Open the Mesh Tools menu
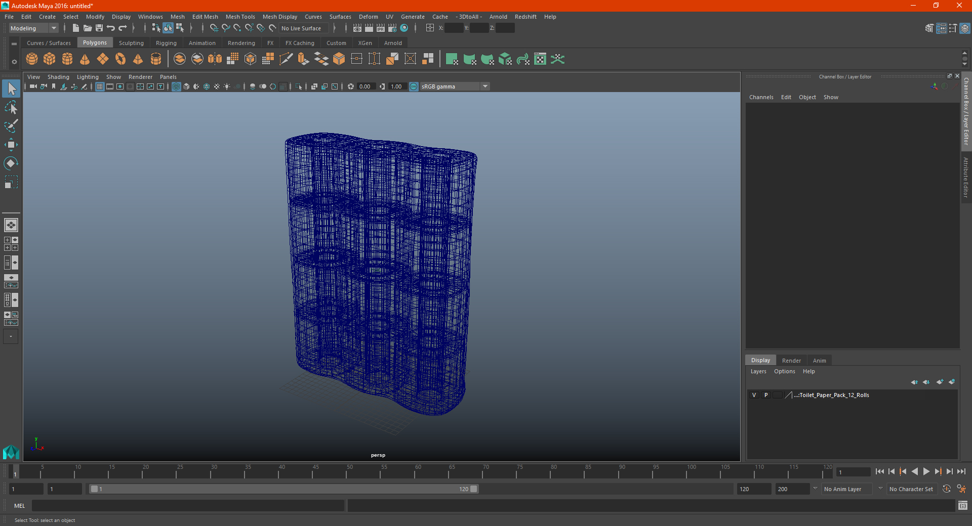972x526 pixels. tap(240, 17)
